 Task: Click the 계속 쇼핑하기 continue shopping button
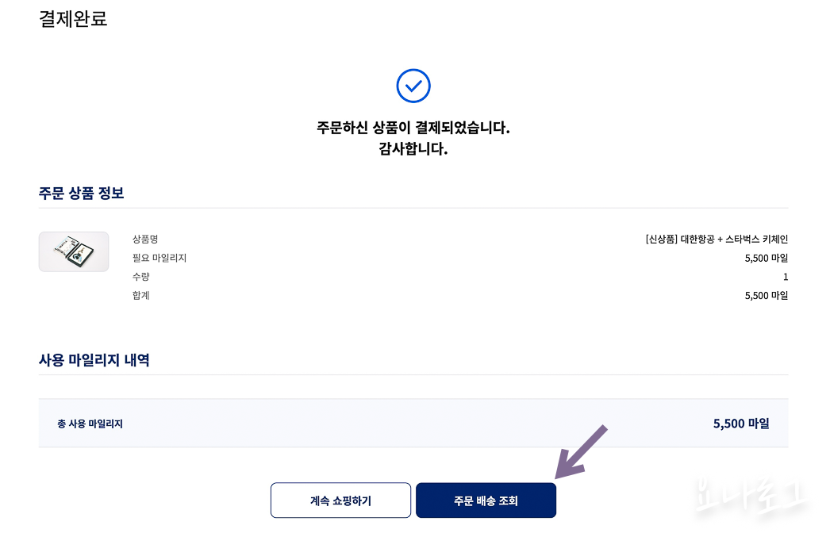click(340, 500)
